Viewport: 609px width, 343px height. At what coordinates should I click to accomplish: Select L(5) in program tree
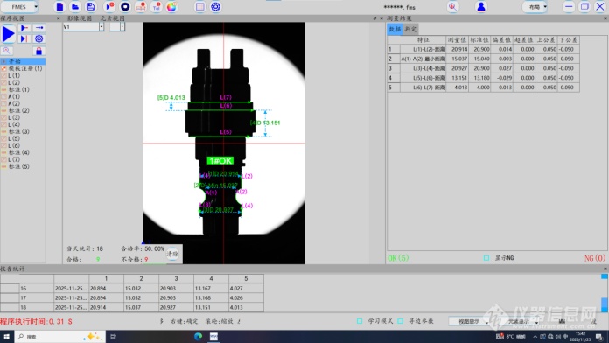[14, 138]
